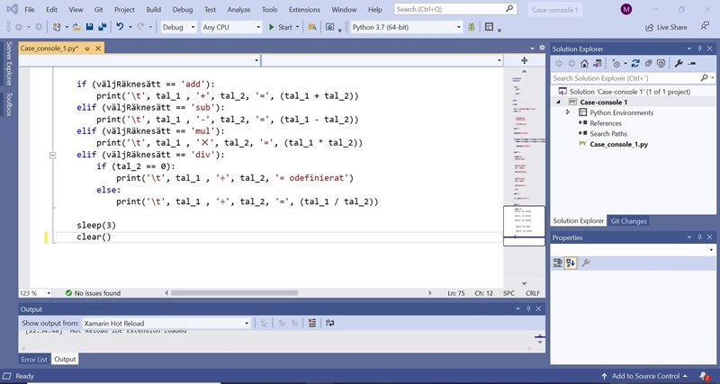Open the 'Show output from' dropdown

click(166, 323)
